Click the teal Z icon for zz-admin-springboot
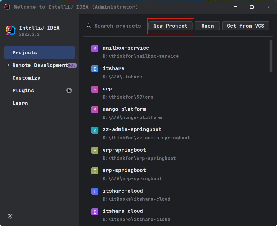Screen dimensions: 277x226 tap(95, 130)
